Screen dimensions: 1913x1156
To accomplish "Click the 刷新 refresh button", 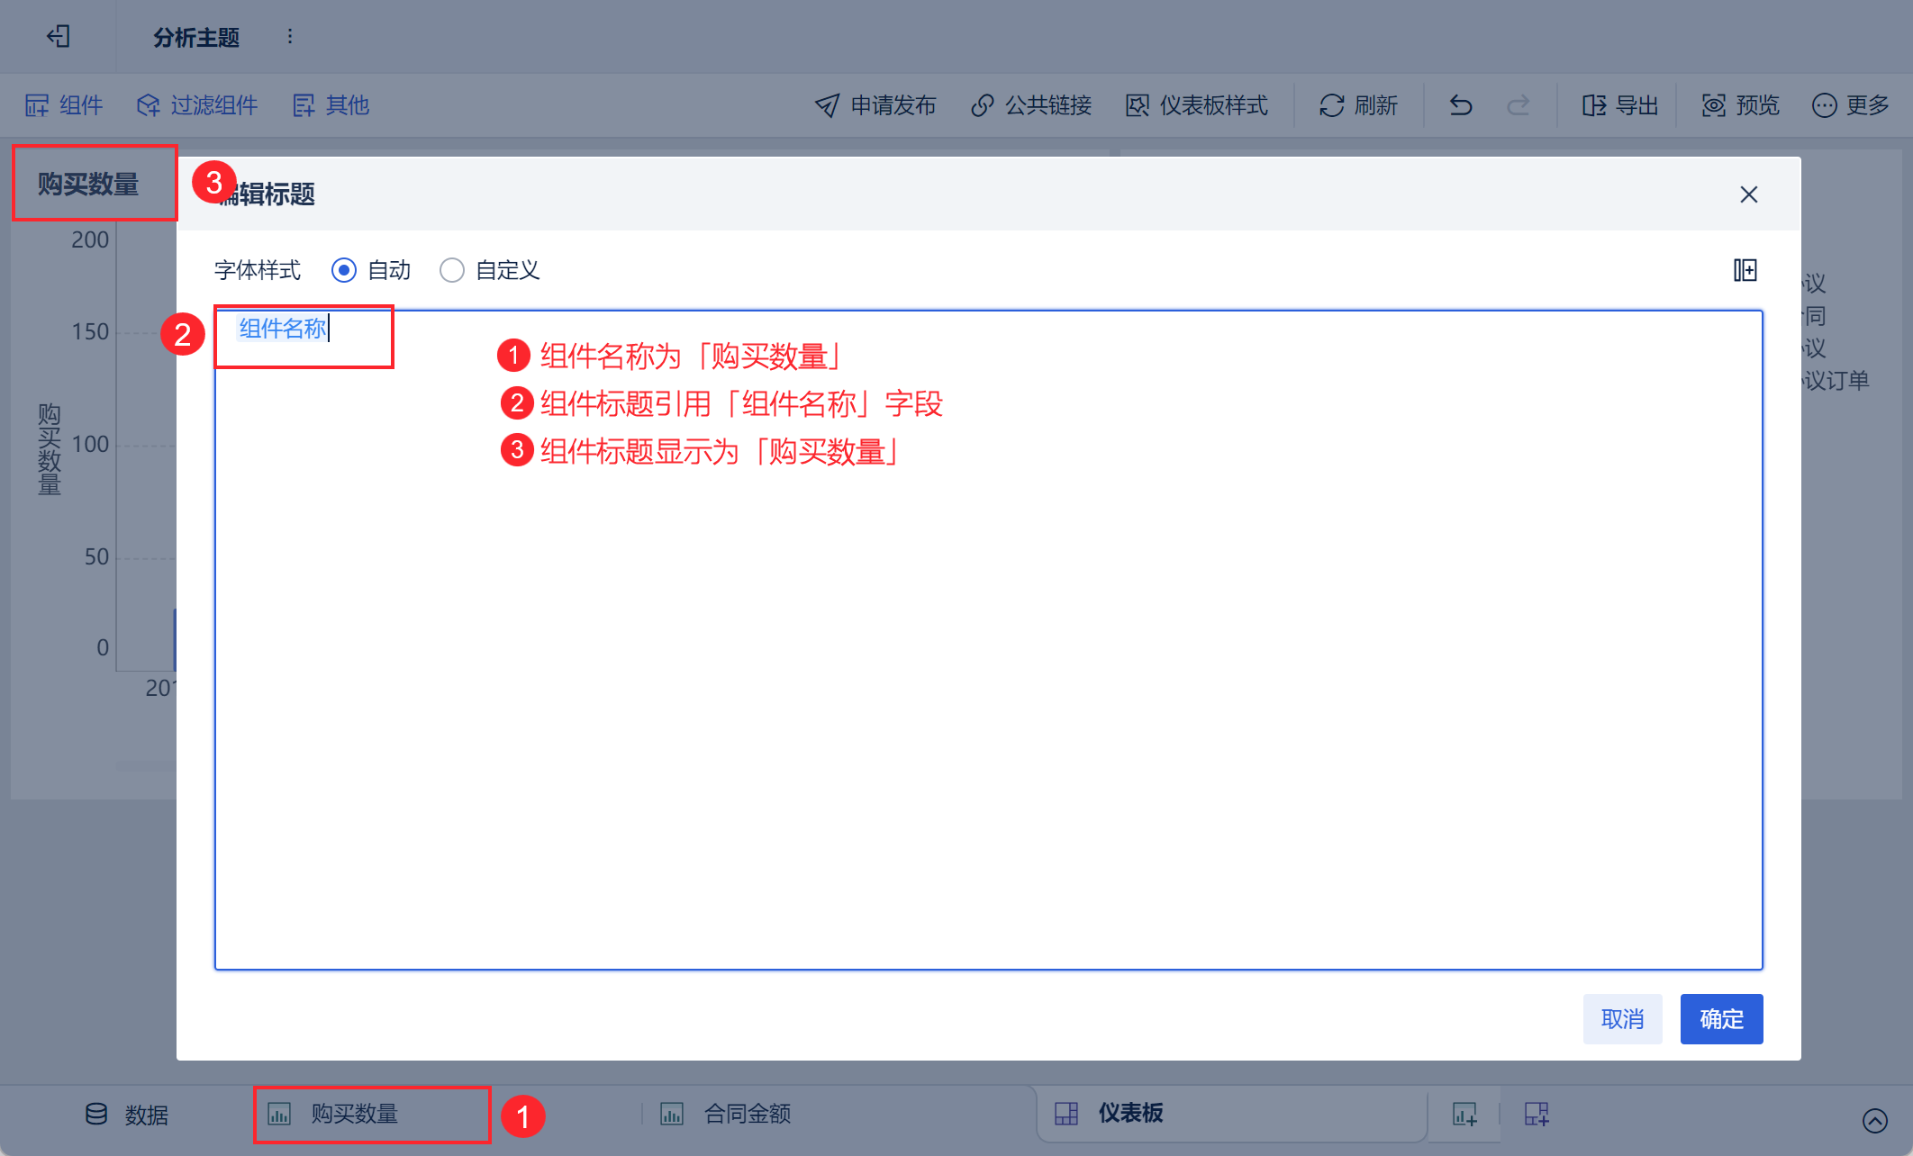I will click(x=1358, y=105).
